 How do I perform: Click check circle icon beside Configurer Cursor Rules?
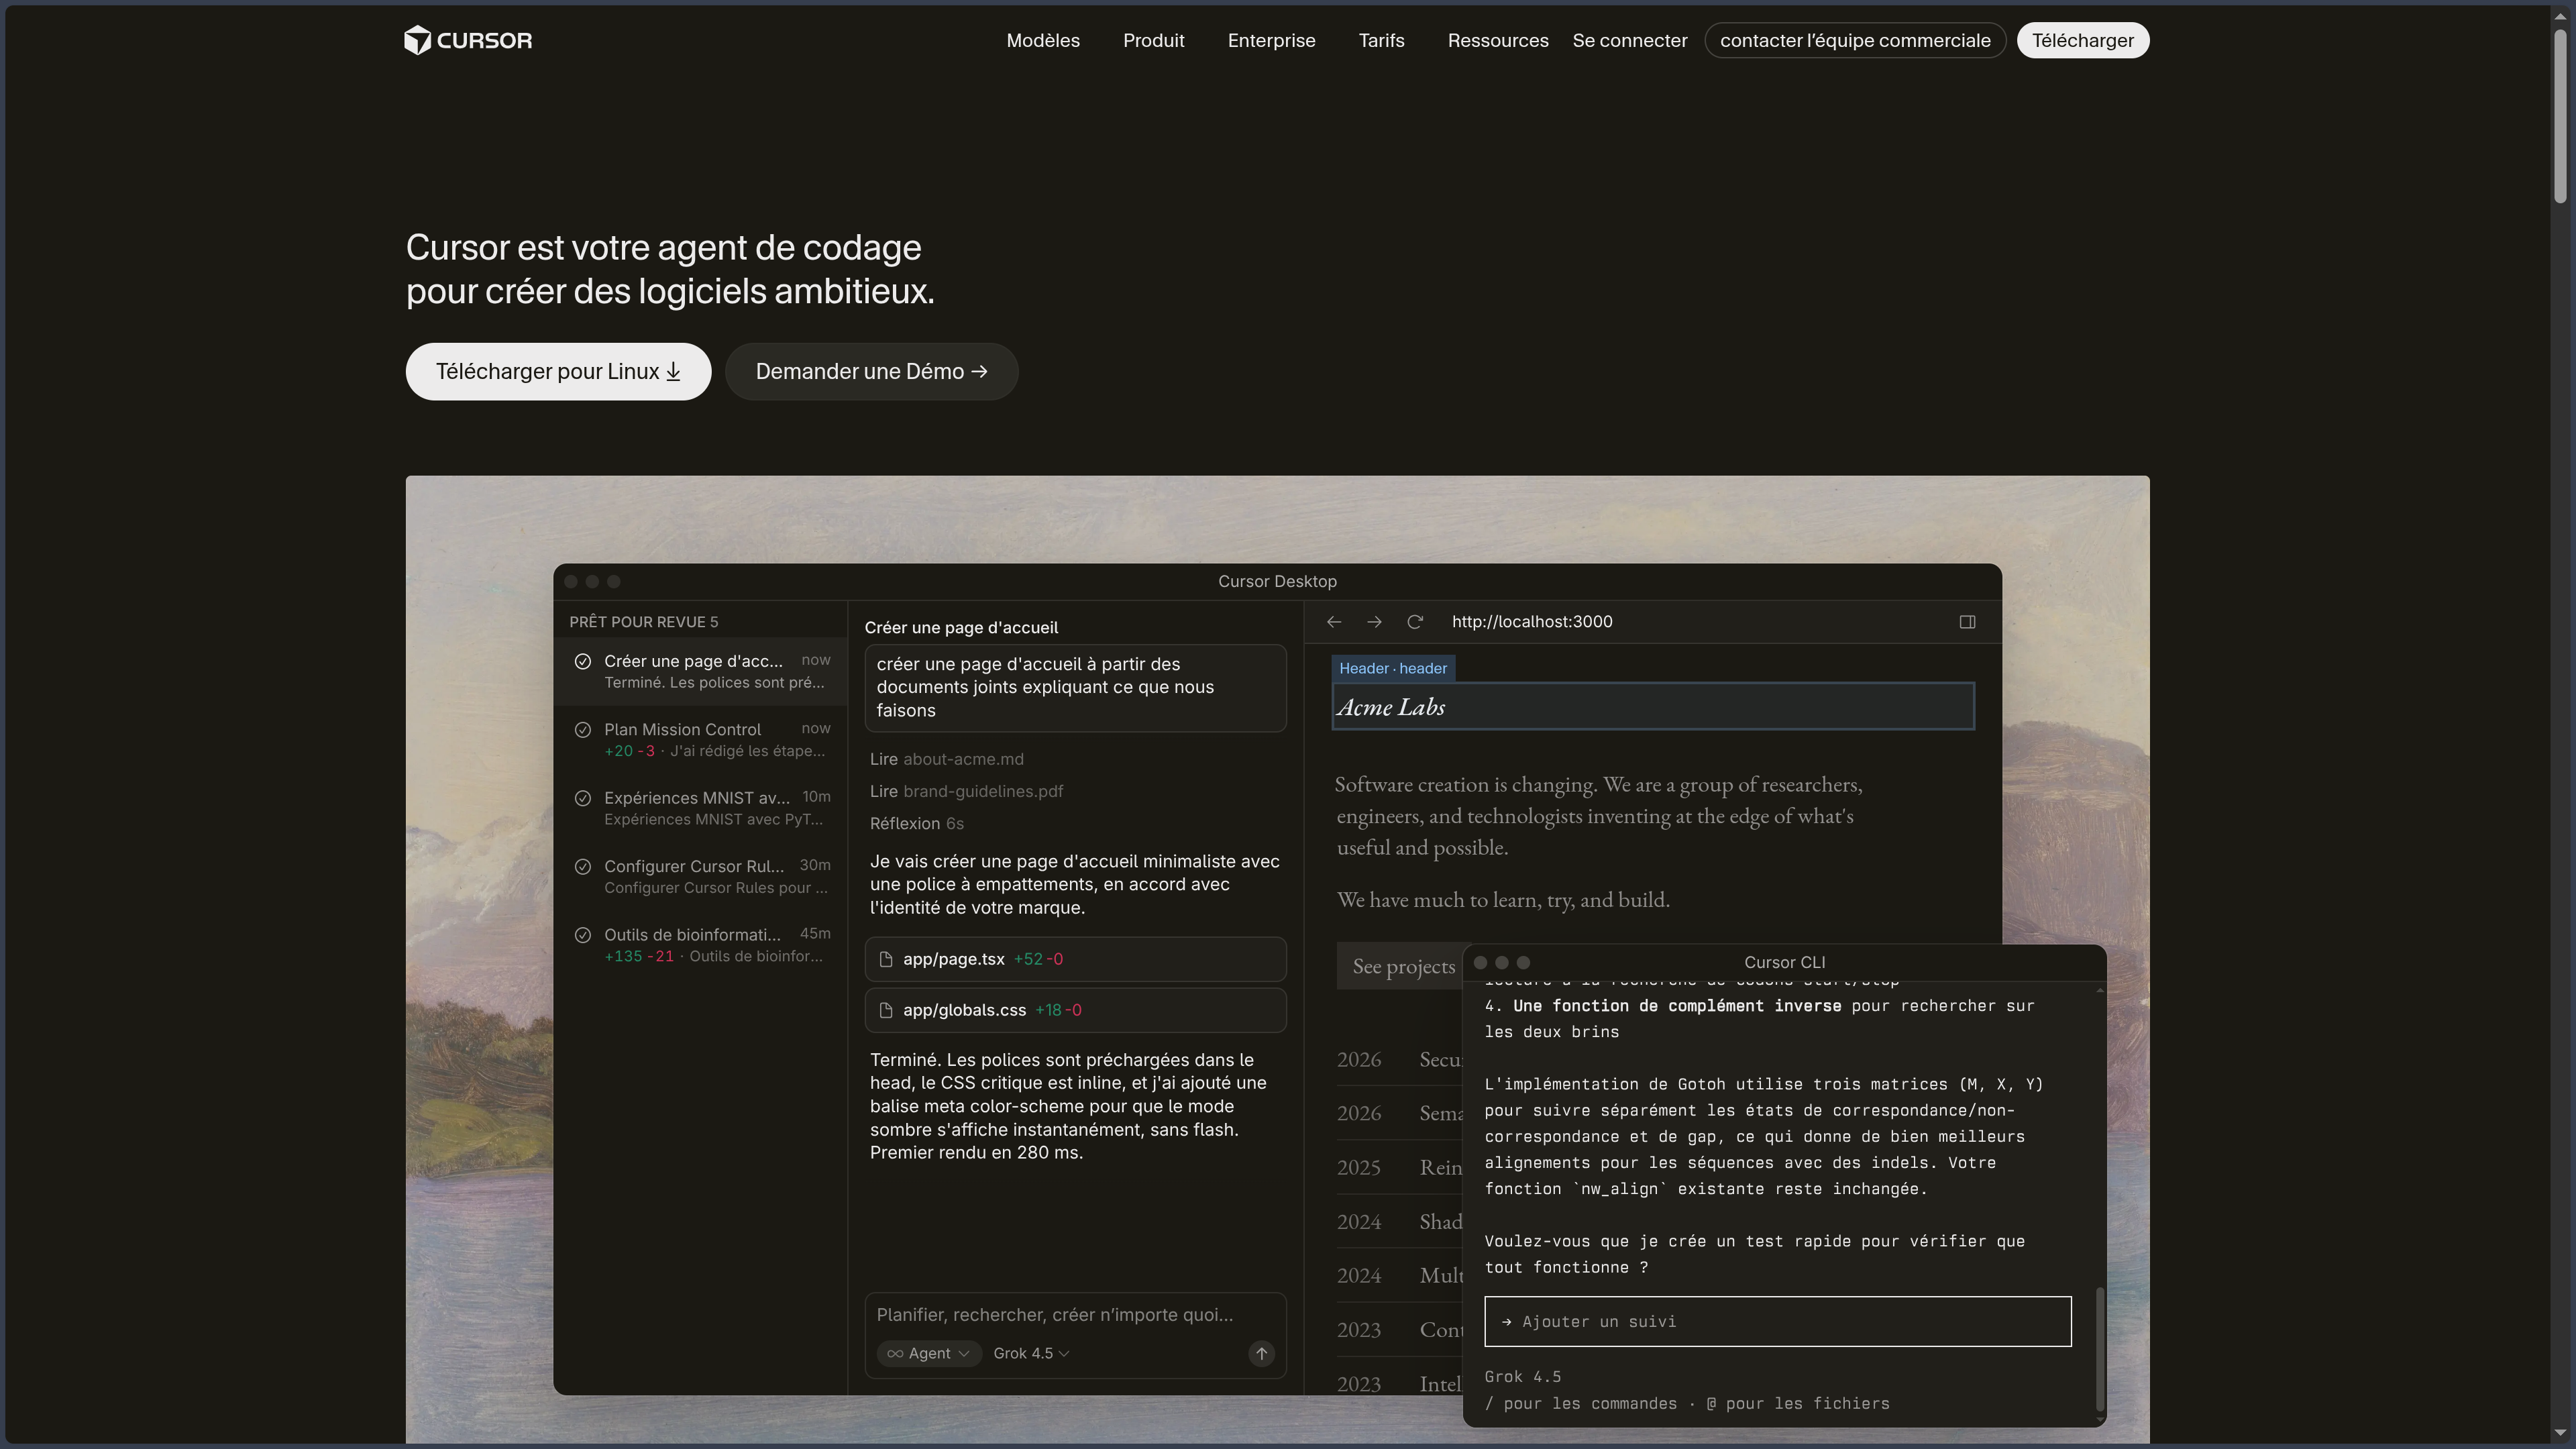(583, 867)
